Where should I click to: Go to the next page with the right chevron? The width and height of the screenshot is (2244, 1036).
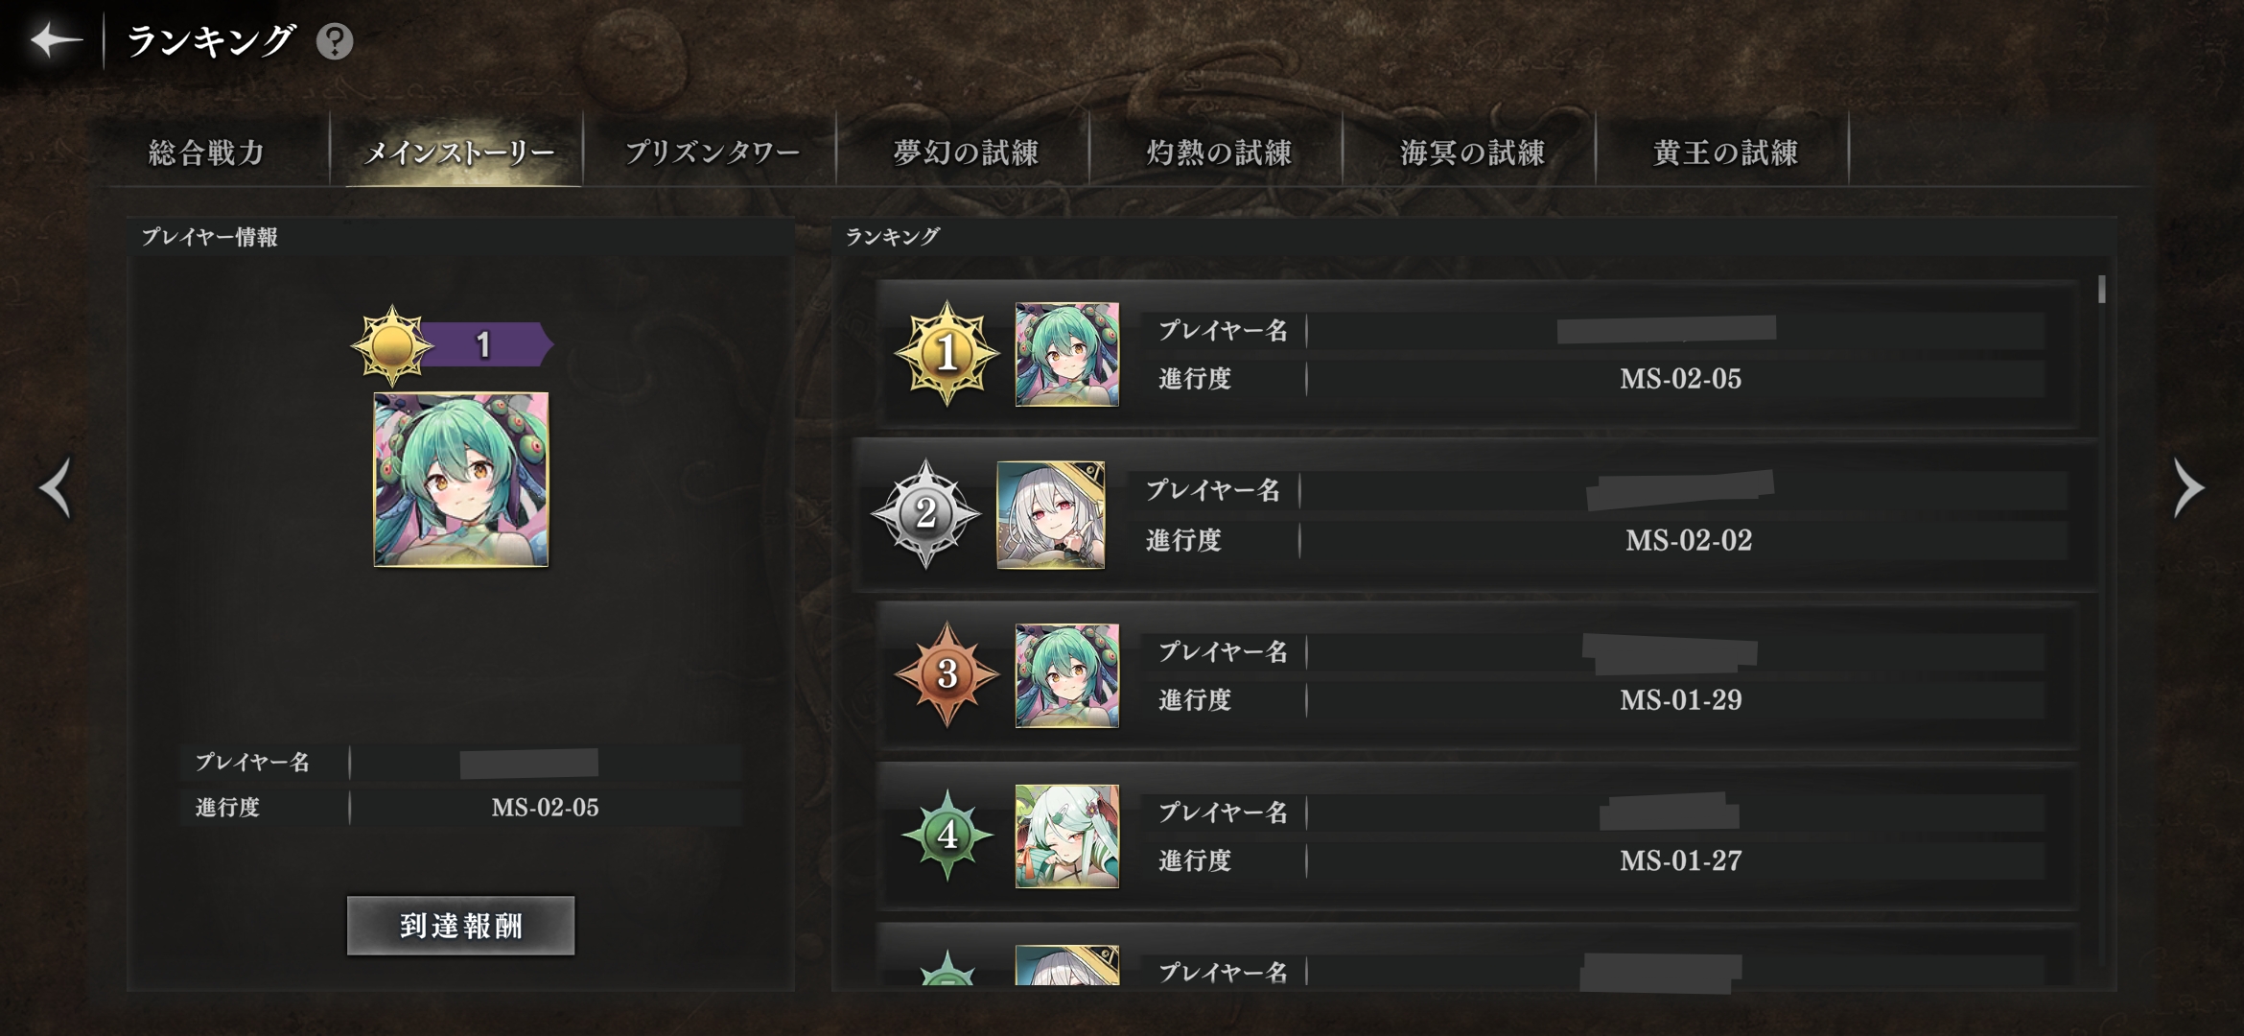(2188, 487)
